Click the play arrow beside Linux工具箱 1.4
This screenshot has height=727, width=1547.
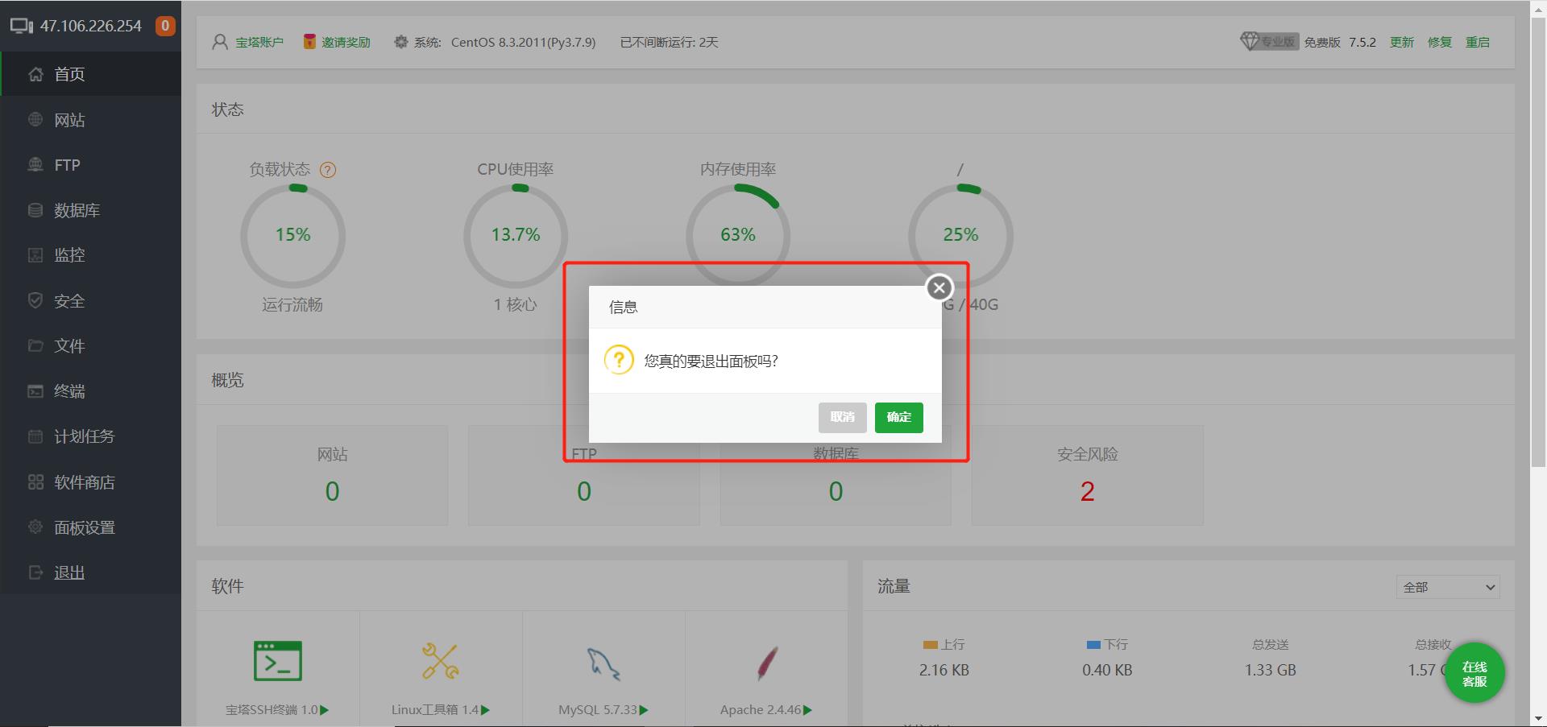(486, 710)
